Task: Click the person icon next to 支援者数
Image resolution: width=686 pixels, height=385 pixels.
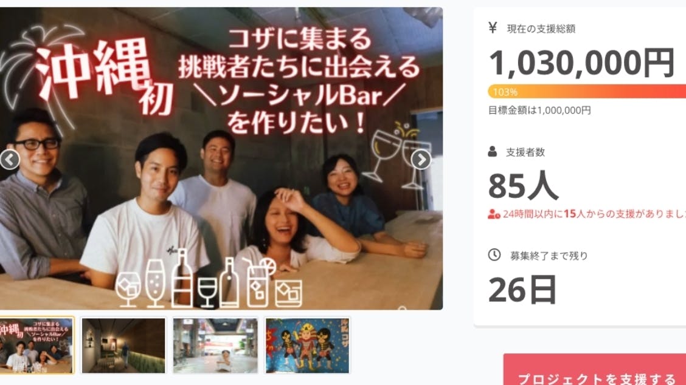Action: tap(492, 152)
